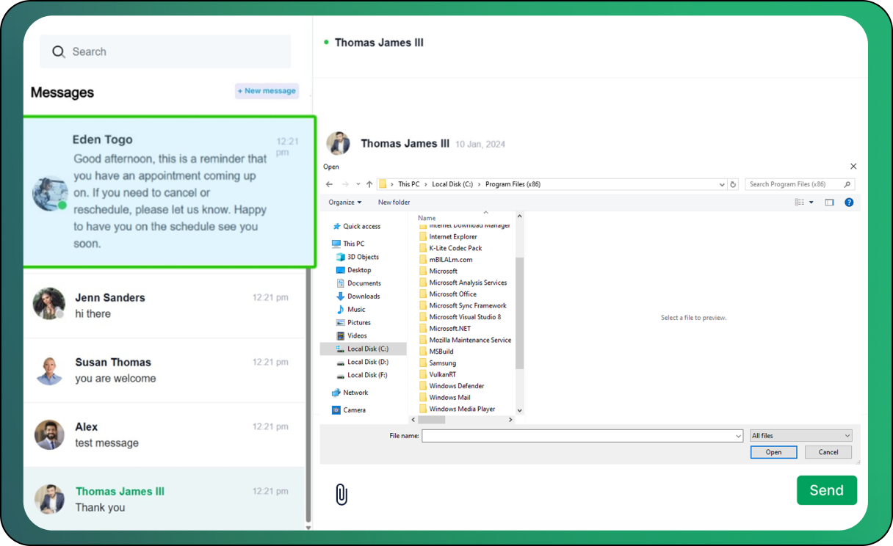Image resolution: width=893 pixels, height=546 pixels.
Task: Click the folder list vertical scrollbar
Action: coord(520,312)
